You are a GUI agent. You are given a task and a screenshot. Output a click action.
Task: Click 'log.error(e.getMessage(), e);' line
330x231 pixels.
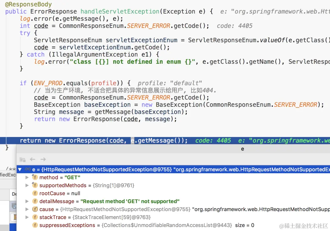point(71,19)
